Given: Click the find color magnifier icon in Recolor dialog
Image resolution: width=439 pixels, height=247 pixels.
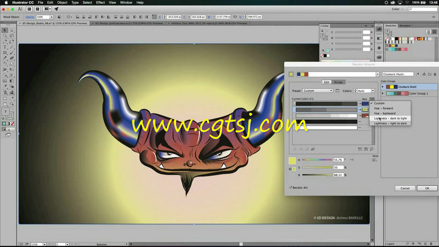Looking at the screenshot, I should (x=372, y=149).
